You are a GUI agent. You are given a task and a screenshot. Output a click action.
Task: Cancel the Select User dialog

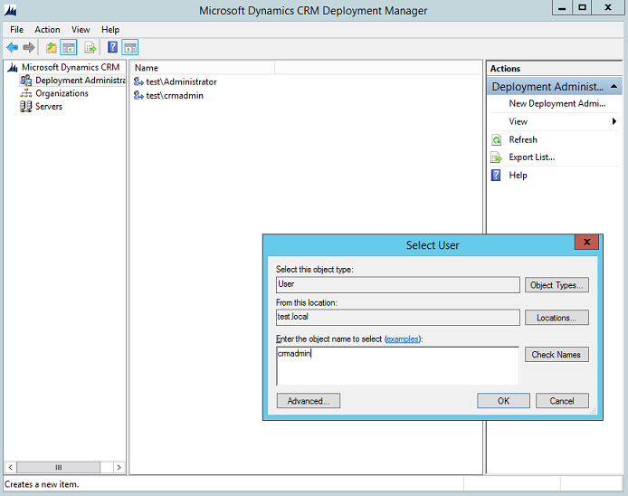pyautogui.click(x=562, y=401)
